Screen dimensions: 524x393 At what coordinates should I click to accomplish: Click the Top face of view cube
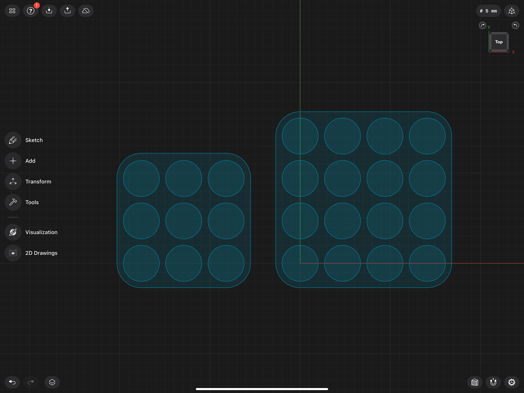point(499,42)
